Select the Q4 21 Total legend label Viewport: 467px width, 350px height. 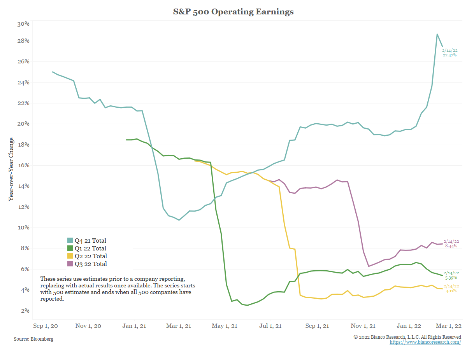[90, 241]
